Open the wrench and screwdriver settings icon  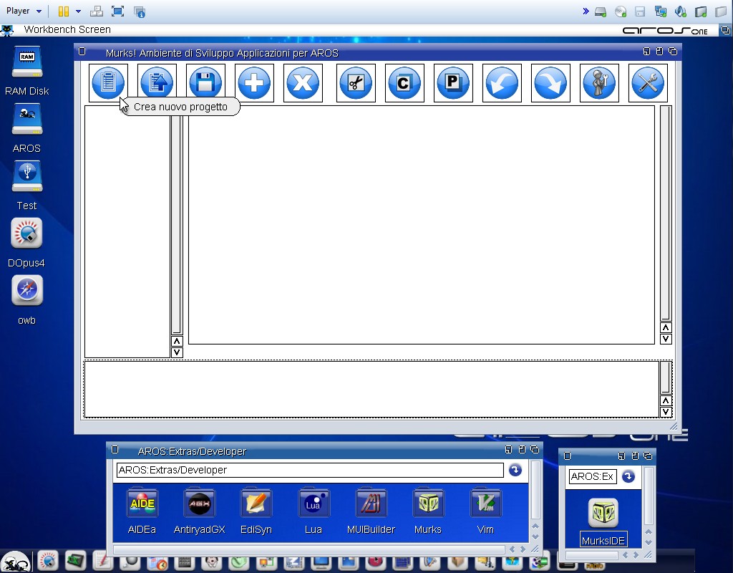click(x=648, y=83)
